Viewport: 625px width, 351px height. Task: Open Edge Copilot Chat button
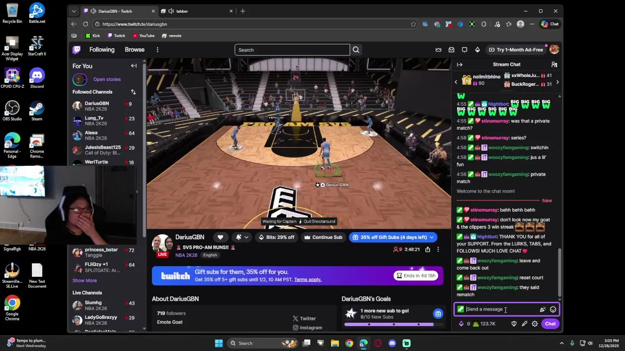550,24
